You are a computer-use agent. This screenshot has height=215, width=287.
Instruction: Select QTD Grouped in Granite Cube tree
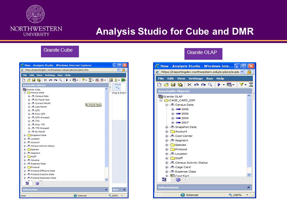[42, 118]
